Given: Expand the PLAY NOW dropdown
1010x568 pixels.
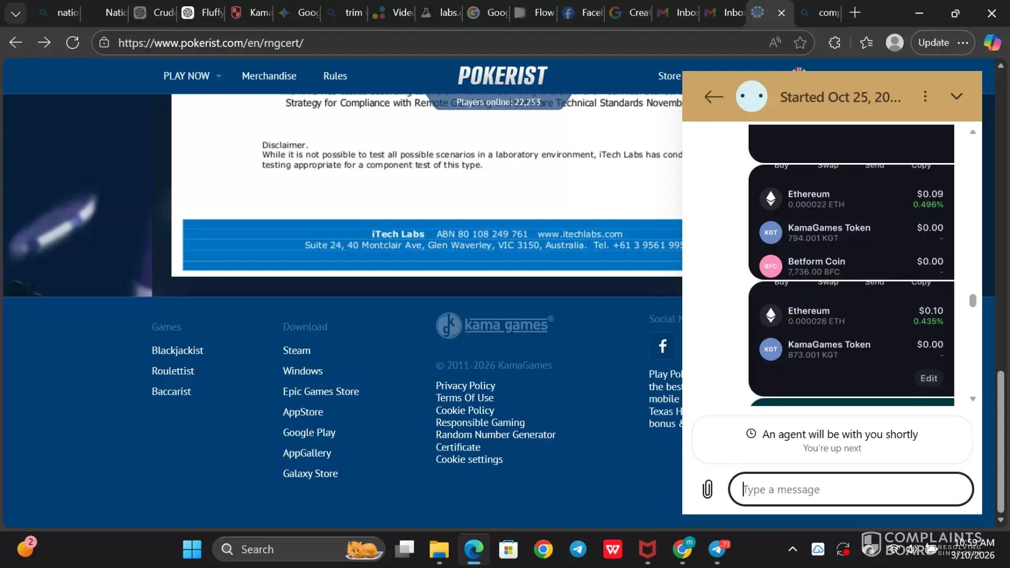Looking at the screenshot, I should [x=191, y=76].
